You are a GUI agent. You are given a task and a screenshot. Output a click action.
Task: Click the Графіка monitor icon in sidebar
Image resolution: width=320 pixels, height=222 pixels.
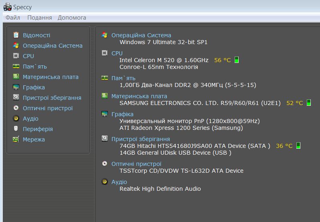pyautogui.click(x=16, y=87)
